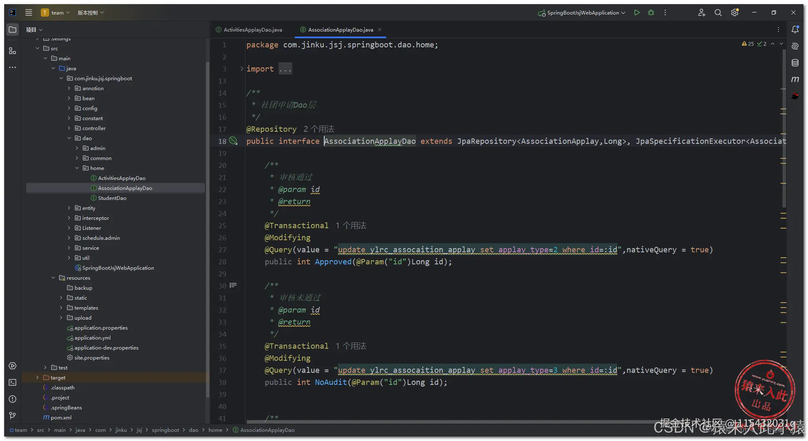
Task: Click 'home' in the breadcrumb bar
Action: click(x=215, y=430)
